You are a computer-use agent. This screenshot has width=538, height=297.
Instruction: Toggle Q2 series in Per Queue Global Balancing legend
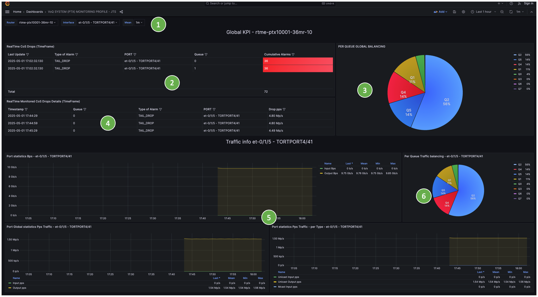520,55
